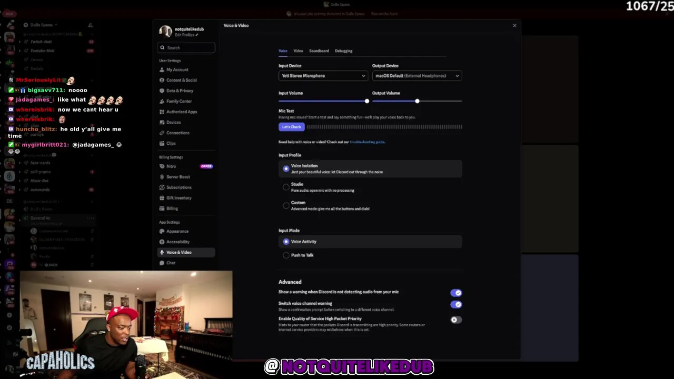This screenshot has width=674, height=379.
Task: Click Edit Profiles under the username
Action: coord(186,35)
